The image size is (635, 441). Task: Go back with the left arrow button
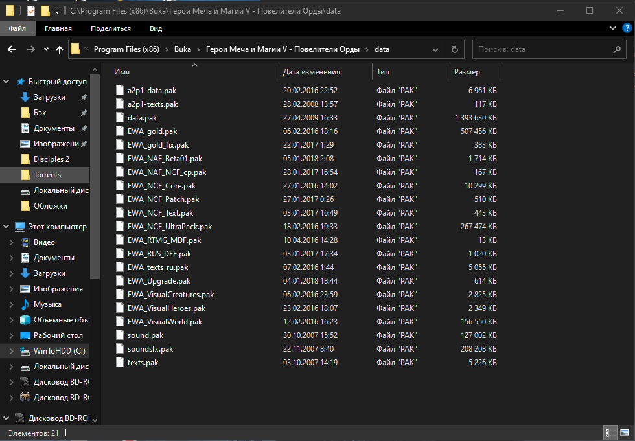(x=12, y=49)
